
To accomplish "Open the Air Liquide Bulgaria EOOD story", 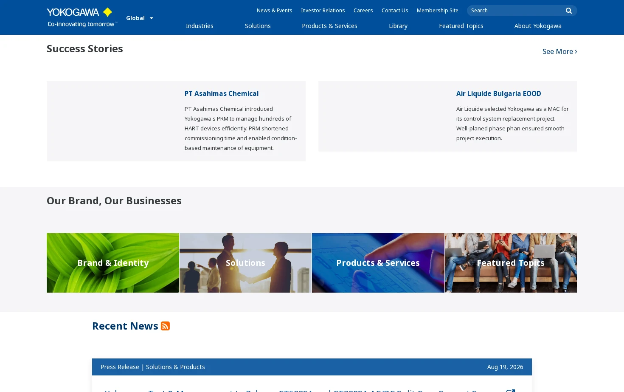I will [x=498, y=93].
